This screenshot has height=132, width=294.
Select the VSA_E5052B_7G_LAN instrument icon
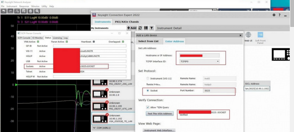[x=100, y=118]
